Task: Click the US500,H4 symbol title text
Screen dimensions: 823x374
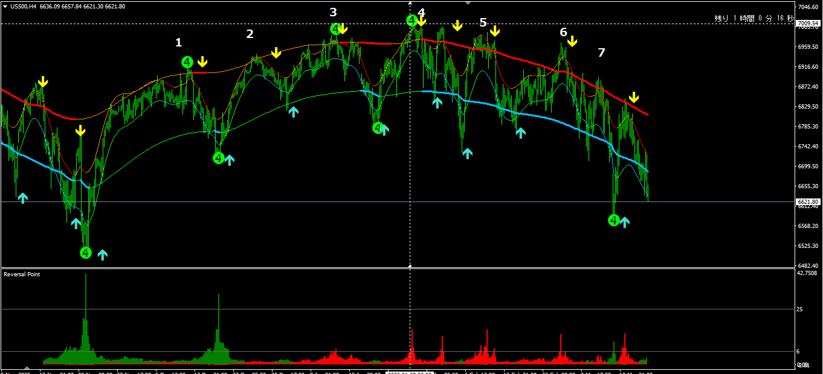Action: tap(24, 7)
